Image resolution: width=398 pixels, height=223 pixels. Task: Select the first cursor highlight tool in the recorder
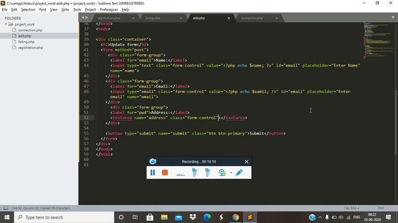point(195,172)
